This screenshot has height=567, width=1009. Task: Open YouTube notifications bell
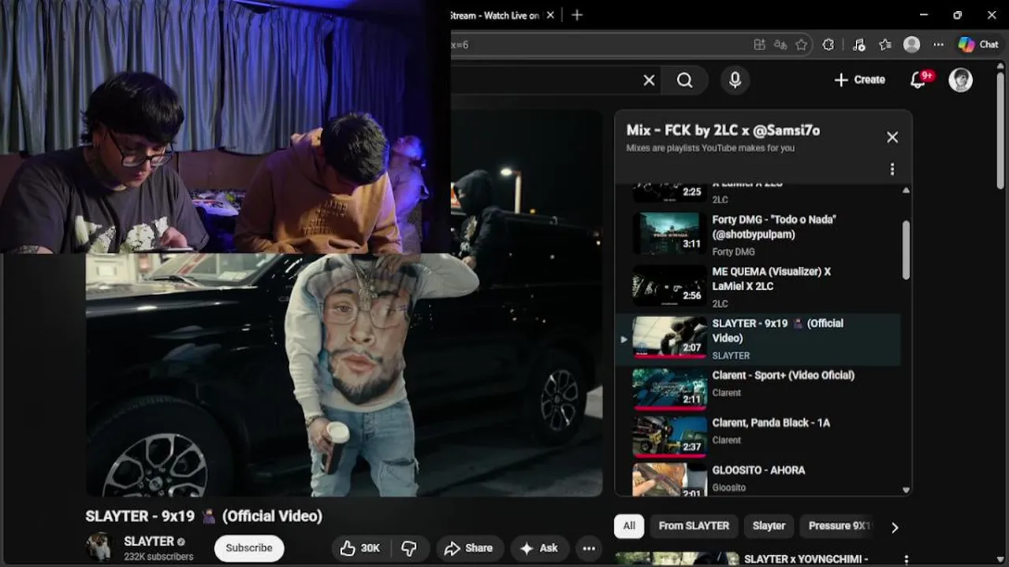918,80
